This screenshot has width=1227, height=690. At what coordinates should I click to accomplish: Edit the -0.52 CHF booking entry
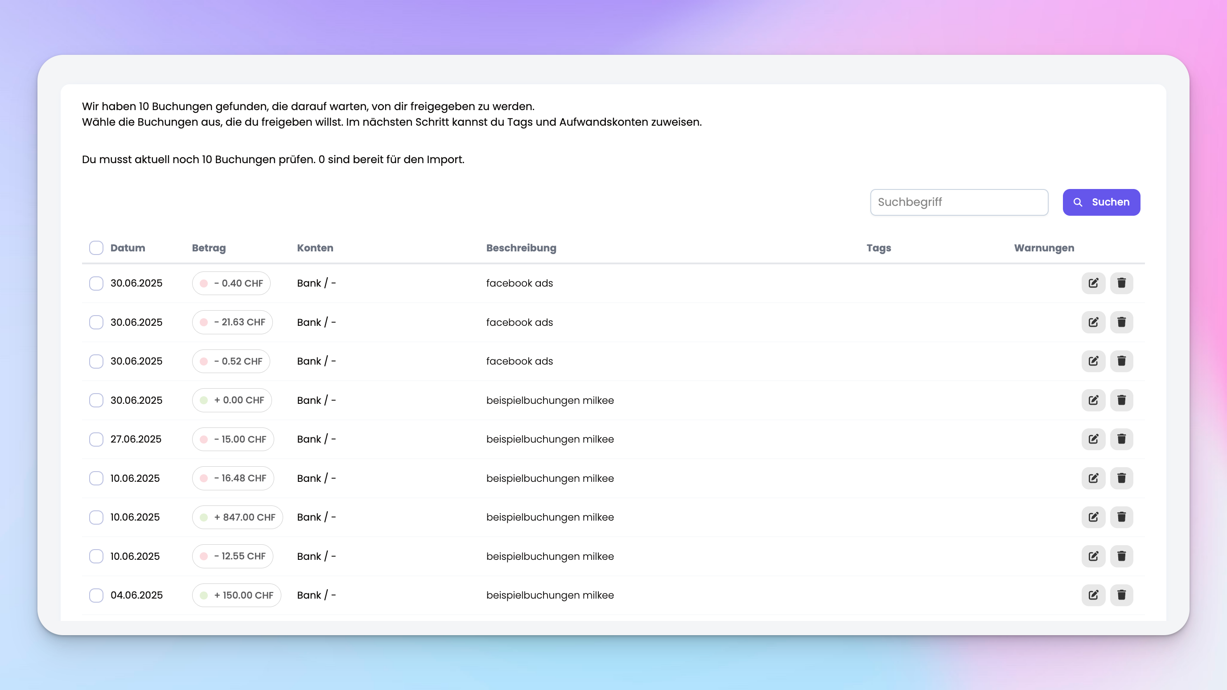pyautogui.click(x=1093, y=361)
